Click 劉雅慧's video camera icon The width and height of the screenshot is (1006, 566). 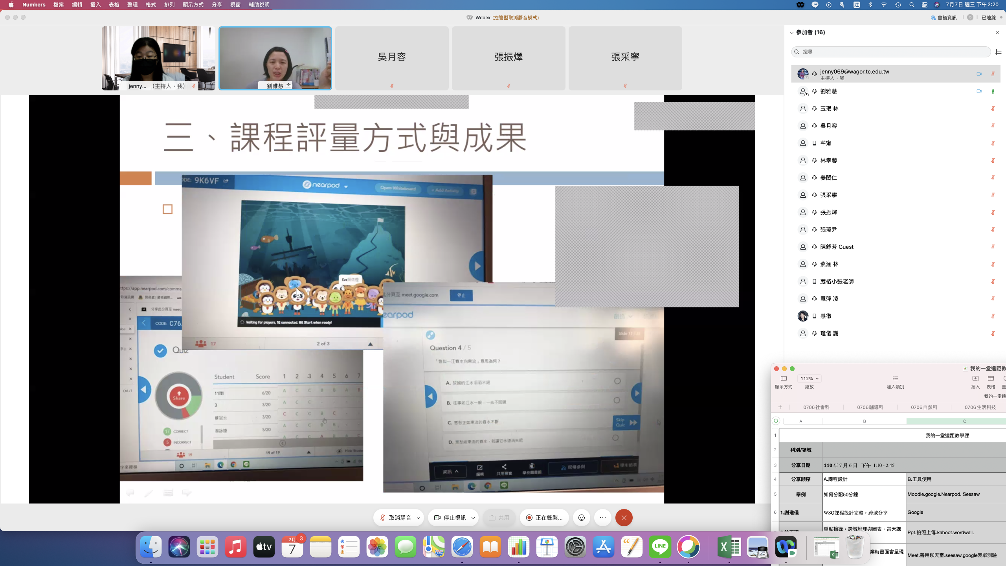point(979,91)
